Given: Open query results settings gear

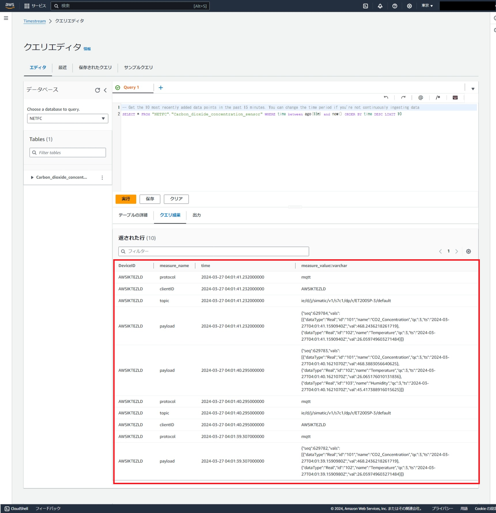Looking at the screenshot, I should pyautogui.click(x=468, y=251).
